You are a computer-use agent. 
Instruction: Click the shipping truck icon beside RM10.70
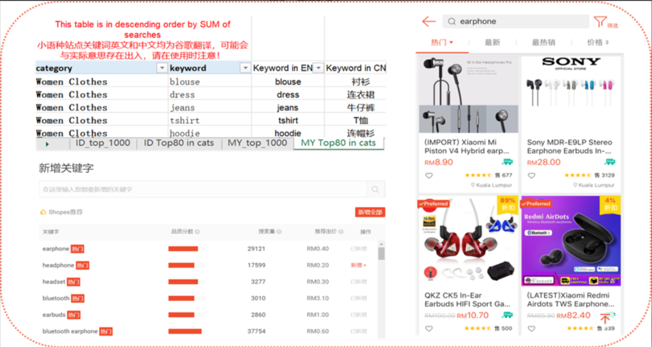pyautogui.click(x=507, y=315)
